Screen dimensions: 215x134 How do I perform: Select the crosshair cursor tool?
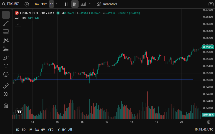coord(6,15)
